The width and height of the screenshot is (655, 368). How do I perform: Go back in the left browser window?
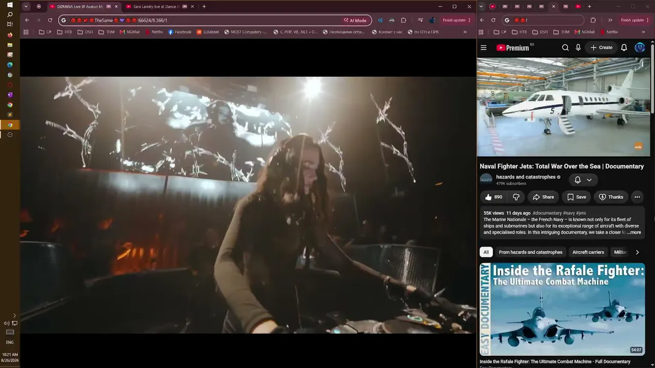(27, 20)
